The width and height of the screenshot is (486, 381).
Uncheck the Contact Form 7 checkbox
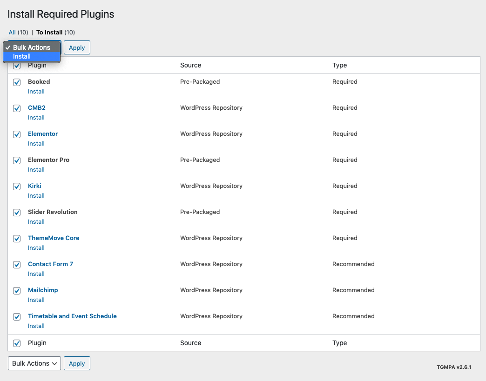(17, 264)
